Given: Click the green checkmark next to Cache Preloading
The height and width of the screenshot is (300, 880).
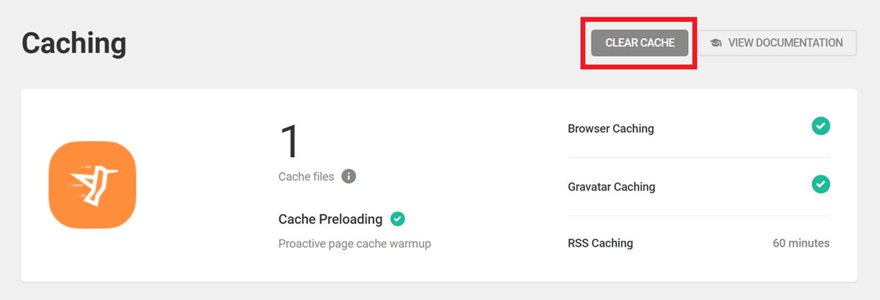Looking at the screenshot, I should [397, 219].
